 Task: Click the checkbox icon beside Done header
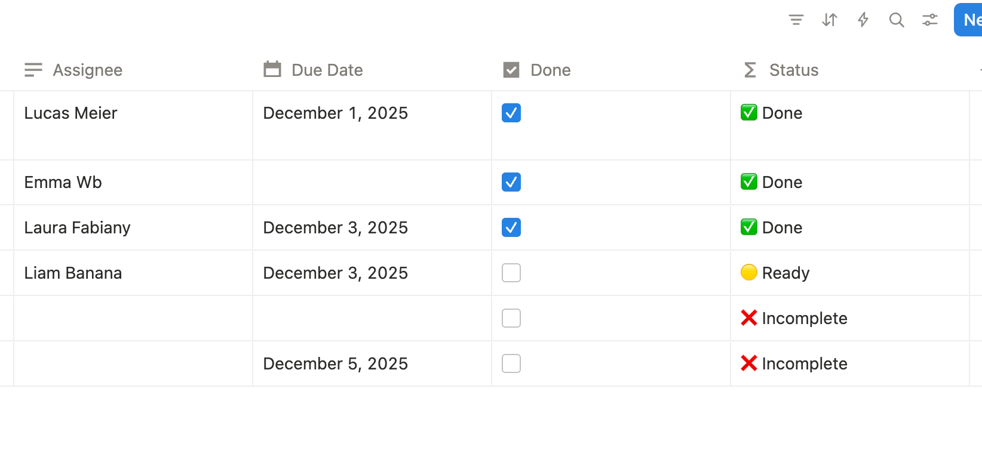pyautogui.click(x=511, y=69)
